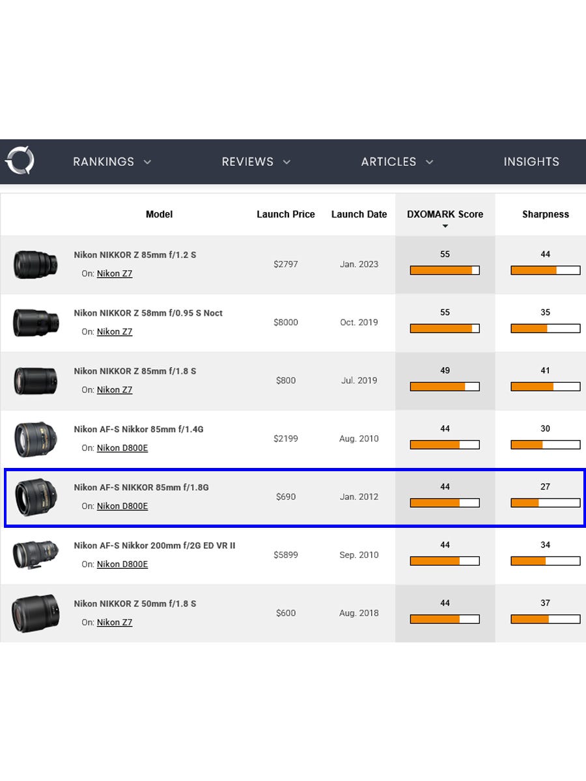Open the Nikon NIKKOR Z 85mm f/1.2 S lens thumbnail
The height and width of the screenshot is (781, 586).
tap(36, 265)
